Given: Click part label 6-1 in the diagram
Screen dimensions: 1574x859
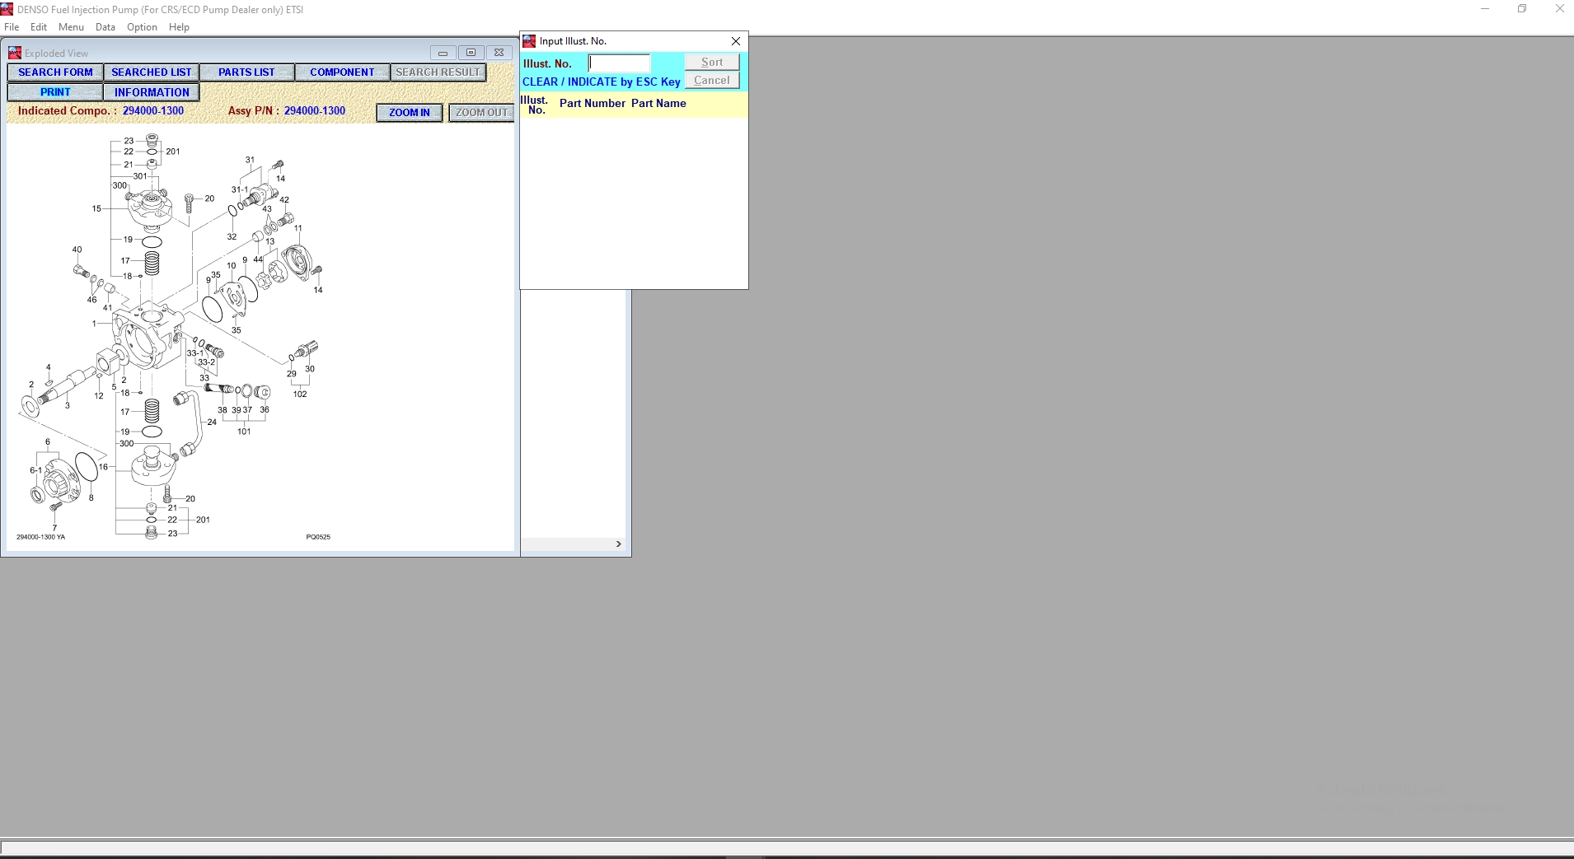Looking at the screenshot, I should (x=35, y=470).
